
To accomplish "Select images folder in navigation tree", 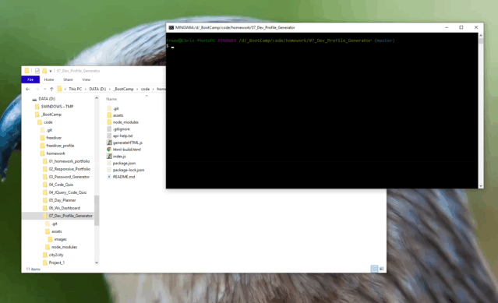I will coord(60,240).
